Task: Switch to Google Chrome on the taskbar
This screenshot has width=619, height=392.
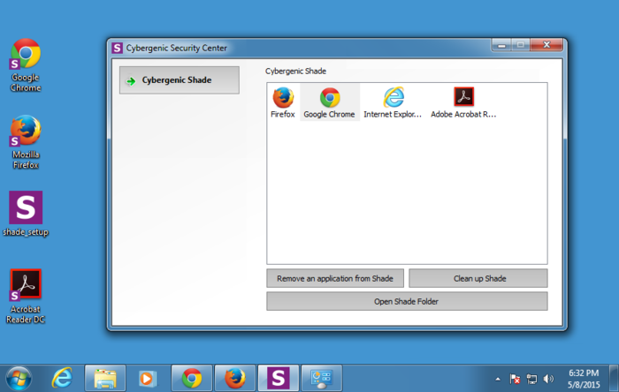Action: click(192, 378)
